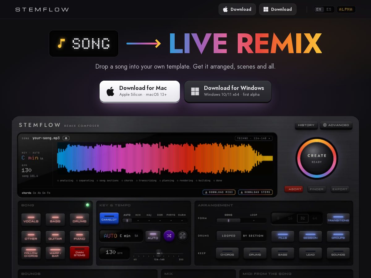The height and width of the screenshot is (278, 371).
Task: Click the Apple logo in the header Download button
Action: click(225, 9)
